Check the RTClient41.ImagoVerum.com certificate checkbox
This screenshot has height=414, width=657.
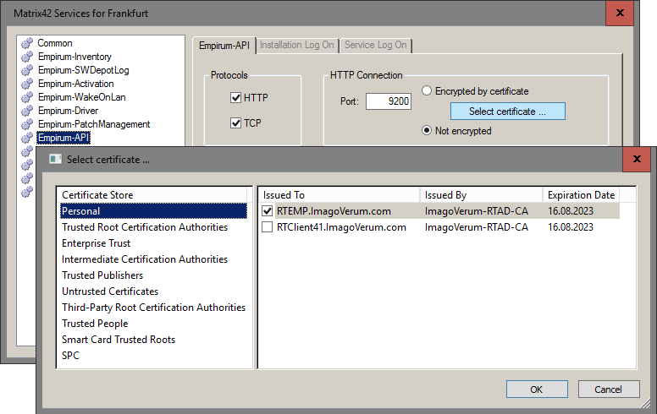268,227
